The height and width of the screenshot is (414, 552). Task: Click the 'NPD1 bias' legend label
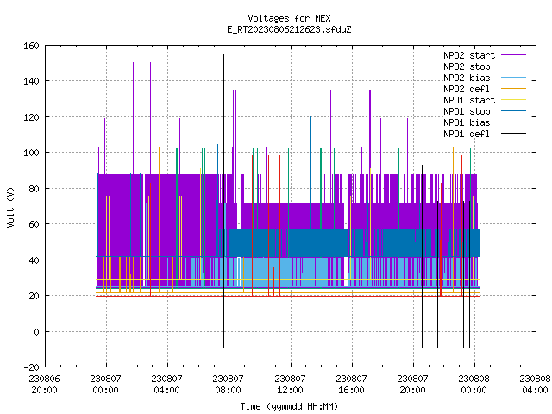point(467,122)
